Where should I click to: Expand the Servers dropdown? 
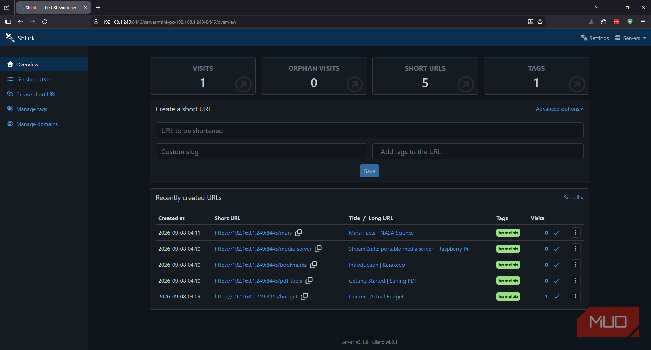click(631, 38)
